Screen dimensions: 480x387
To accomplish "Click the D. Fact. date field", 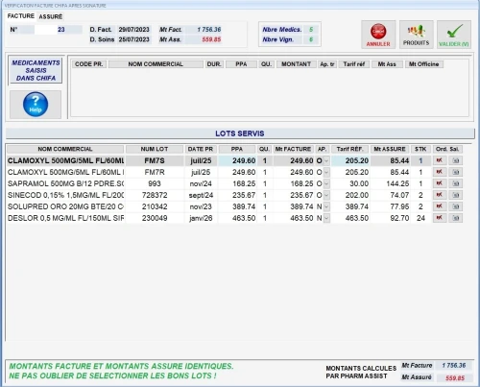I will tap(134, 30).
